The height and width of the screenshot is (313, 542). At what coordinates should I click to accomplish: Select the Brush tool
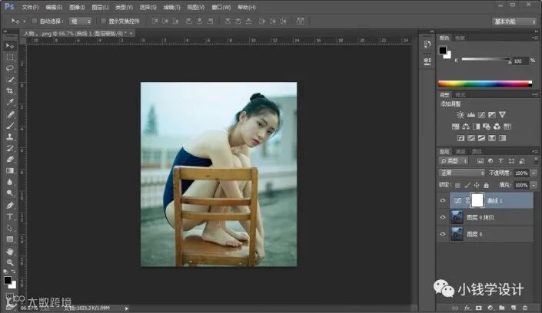10,125
